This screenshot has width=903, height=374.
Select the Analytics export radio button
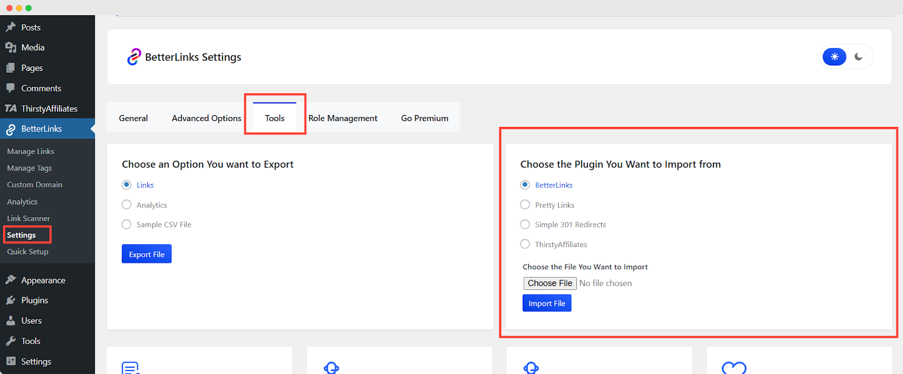coord(127,205)
